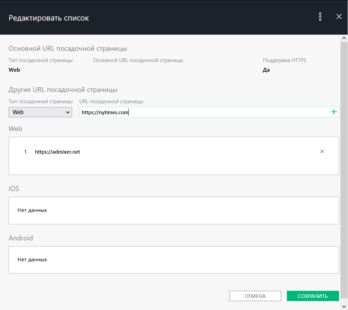Expand the Тип посадочной страницы dropdown
Image resolution: width=348 pixels, height=310 pixels.
pyautogui.click(x=40, y=112)
